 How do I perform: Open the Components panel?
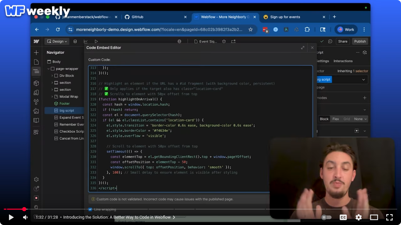coord(36,83)
